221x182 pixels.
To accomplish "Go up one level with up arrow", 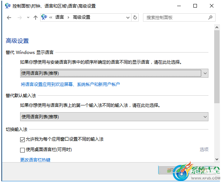I will coord(36,18).
